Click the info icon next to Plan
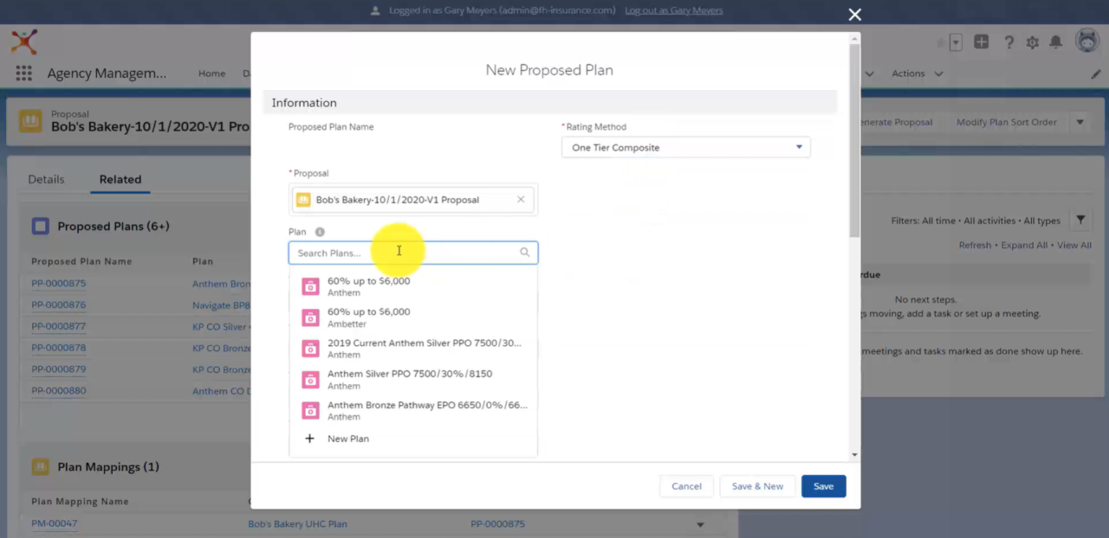 319,231
